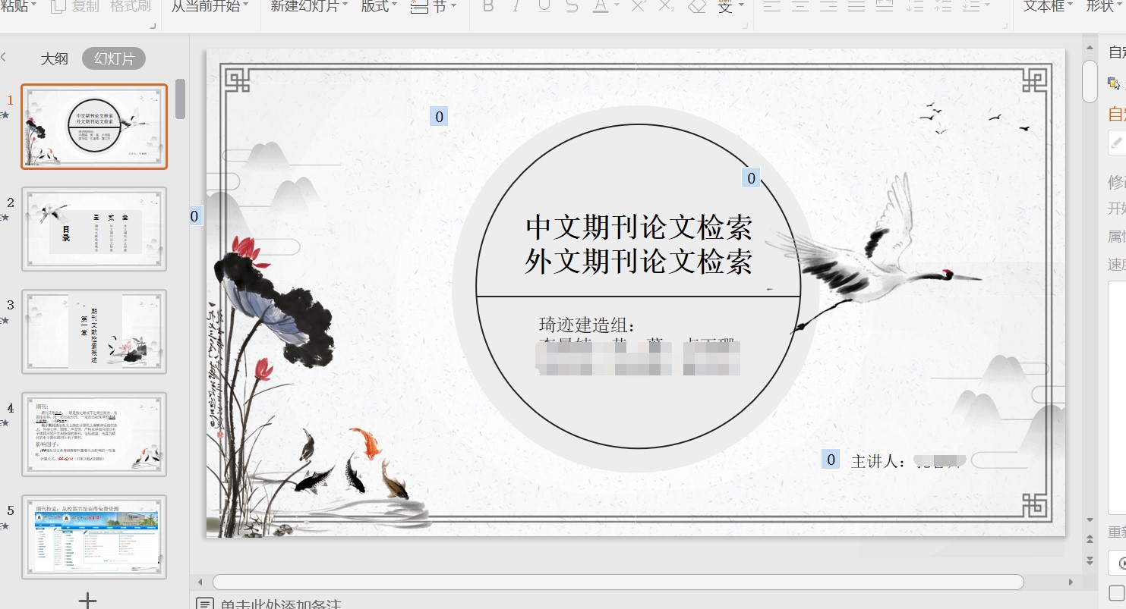Open the 从当前开始 slideshow dropdown
Image resolution: width=1126 pixels, height=609 pixels.
click(x=210, y=7)
